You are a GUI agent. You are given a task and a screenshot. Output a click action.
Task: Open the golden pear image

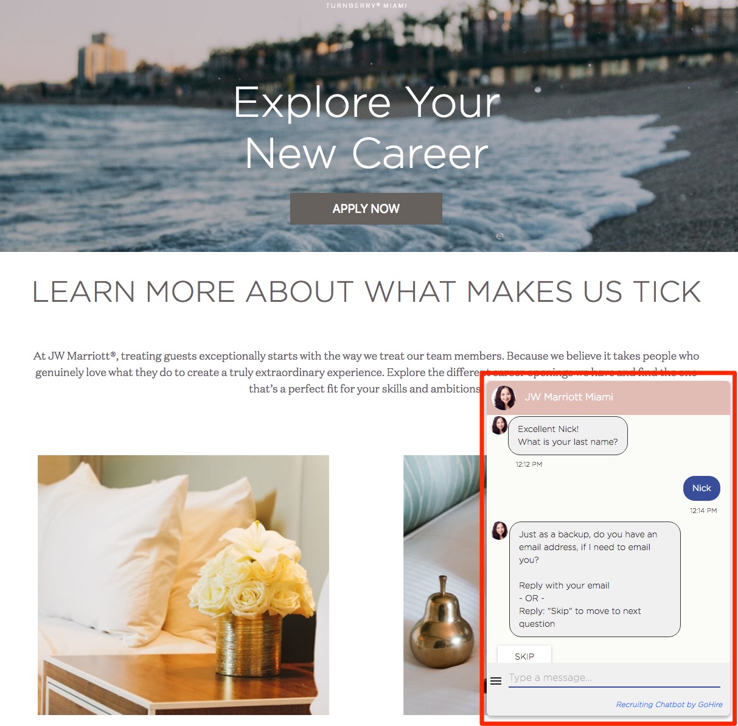444,585
